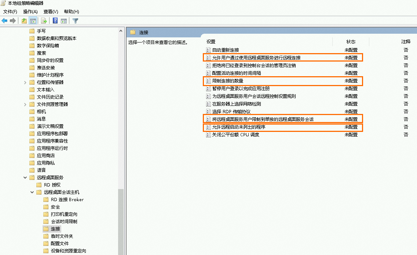Click the policy icon beside 选择 RDP 传输协议

tap(208, 111)
